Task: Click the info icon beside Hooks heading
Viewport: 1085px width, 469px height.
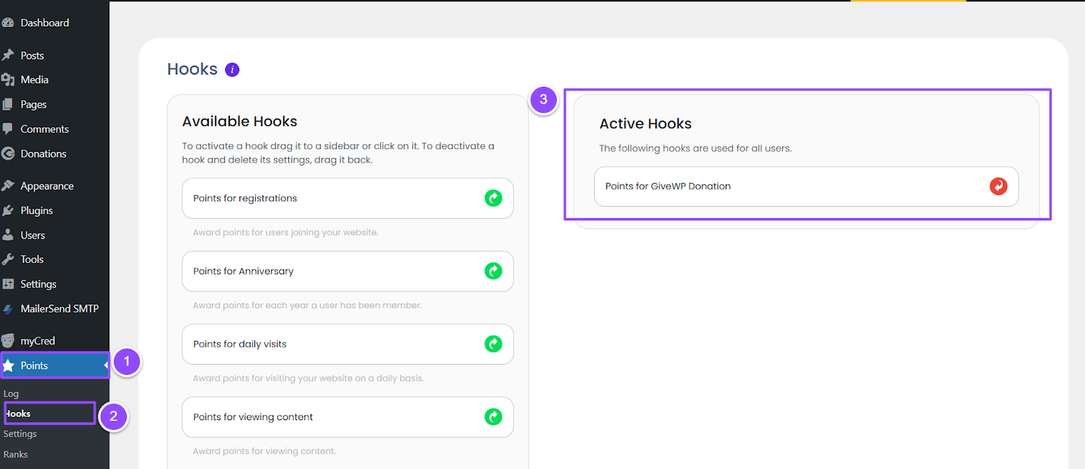Action: click(x=232, y=70)
